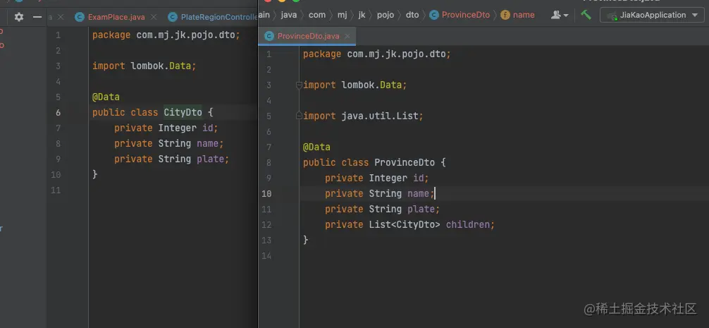Click the CityDto class name in left editor
The image size is (709, 328).
183,112
